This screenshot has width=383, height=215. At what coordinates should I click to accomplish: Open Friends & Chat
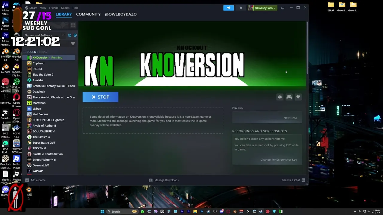coord(293,180)
